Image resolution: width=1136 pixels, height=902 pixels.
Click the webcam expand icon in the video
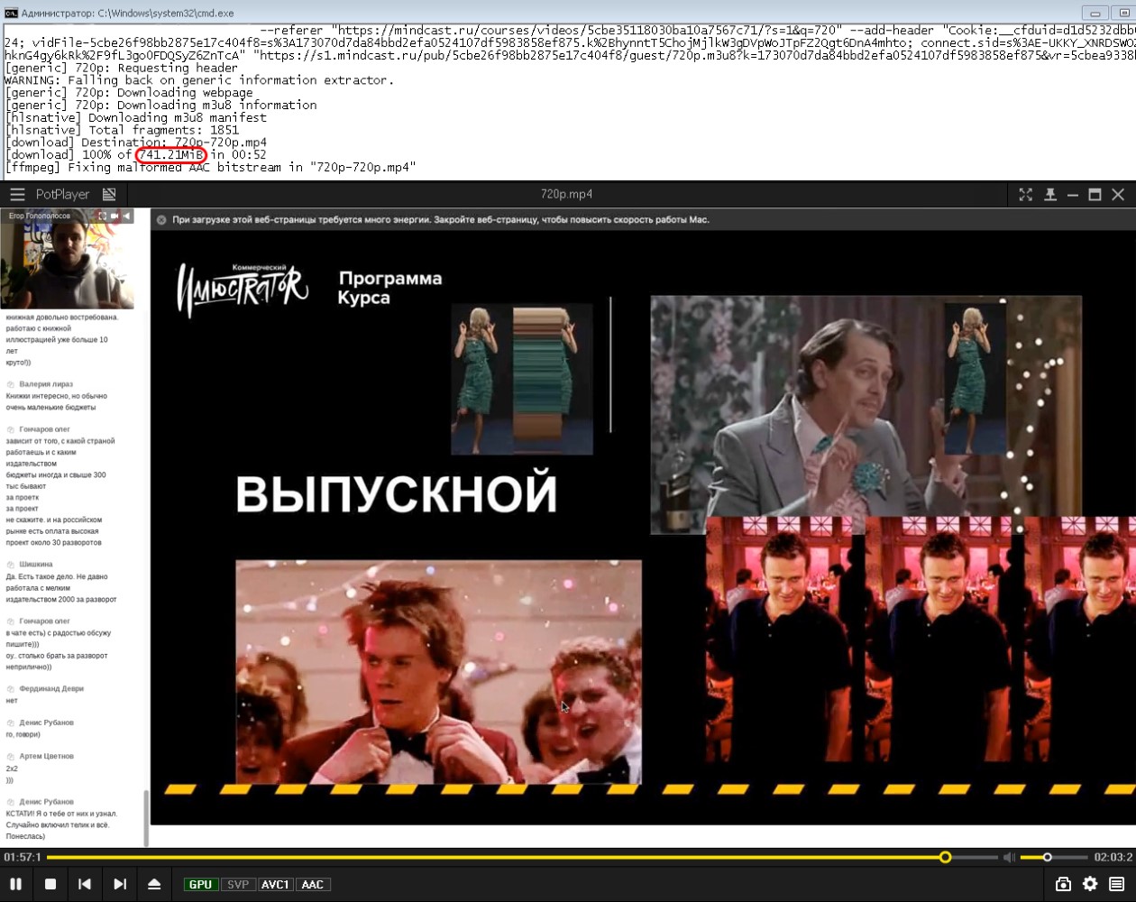(x=102, y=216)
